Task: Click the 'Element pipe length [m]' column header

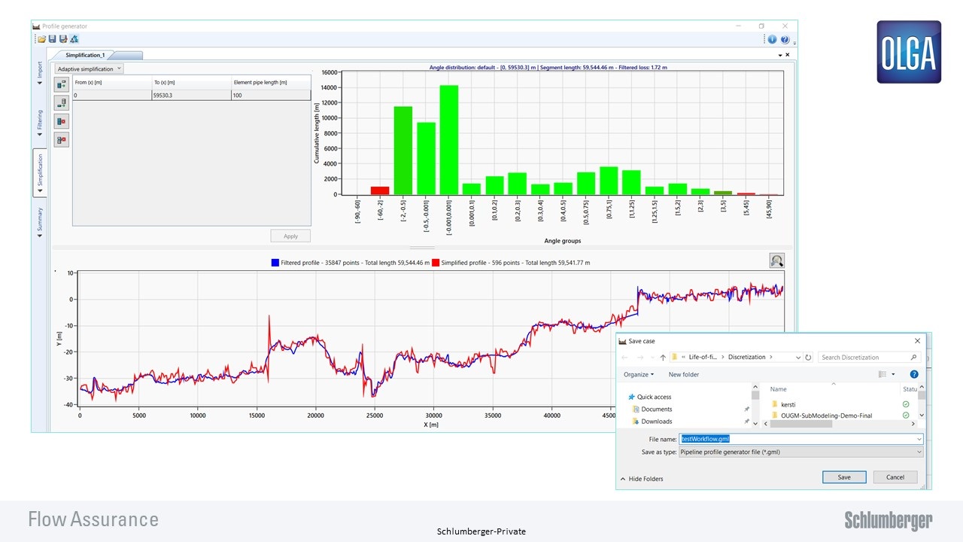Action: coord(271,82)
